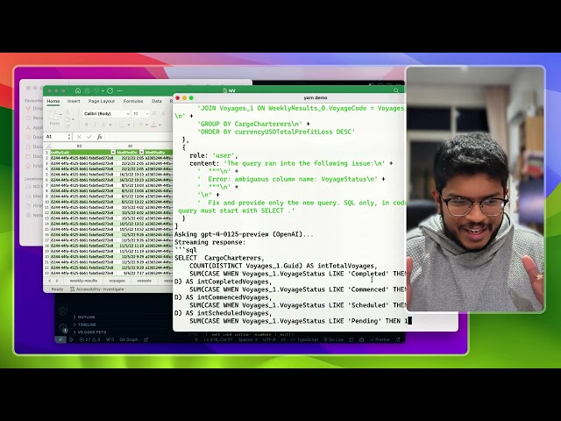
Task: Click the previous sheet navigation arrow
Action: (49, 281)
